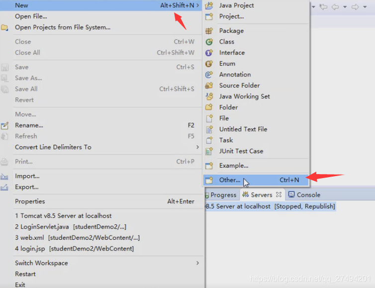Select the 8.5 Server at localhost row
375x288 pixels.
(x=271, y=206)
